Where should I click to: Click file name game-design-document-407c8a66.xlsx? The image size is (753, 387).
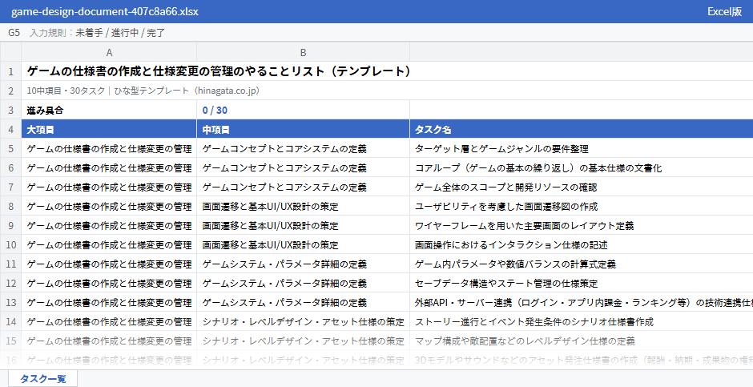click(x=105, y=11)
